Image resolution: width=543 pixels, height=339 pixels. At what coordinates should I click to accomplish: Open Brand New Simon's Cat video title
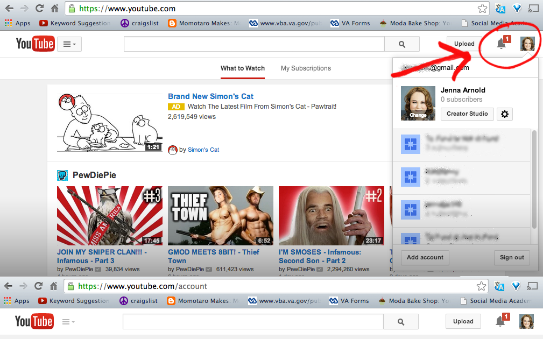point(210,96)
